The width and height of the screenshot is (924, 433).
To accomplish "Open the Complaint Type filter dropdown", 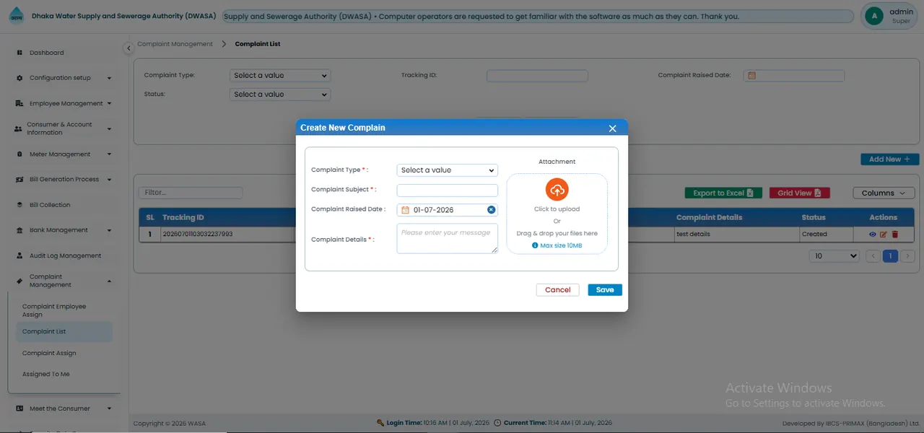I will click(280, 75).
